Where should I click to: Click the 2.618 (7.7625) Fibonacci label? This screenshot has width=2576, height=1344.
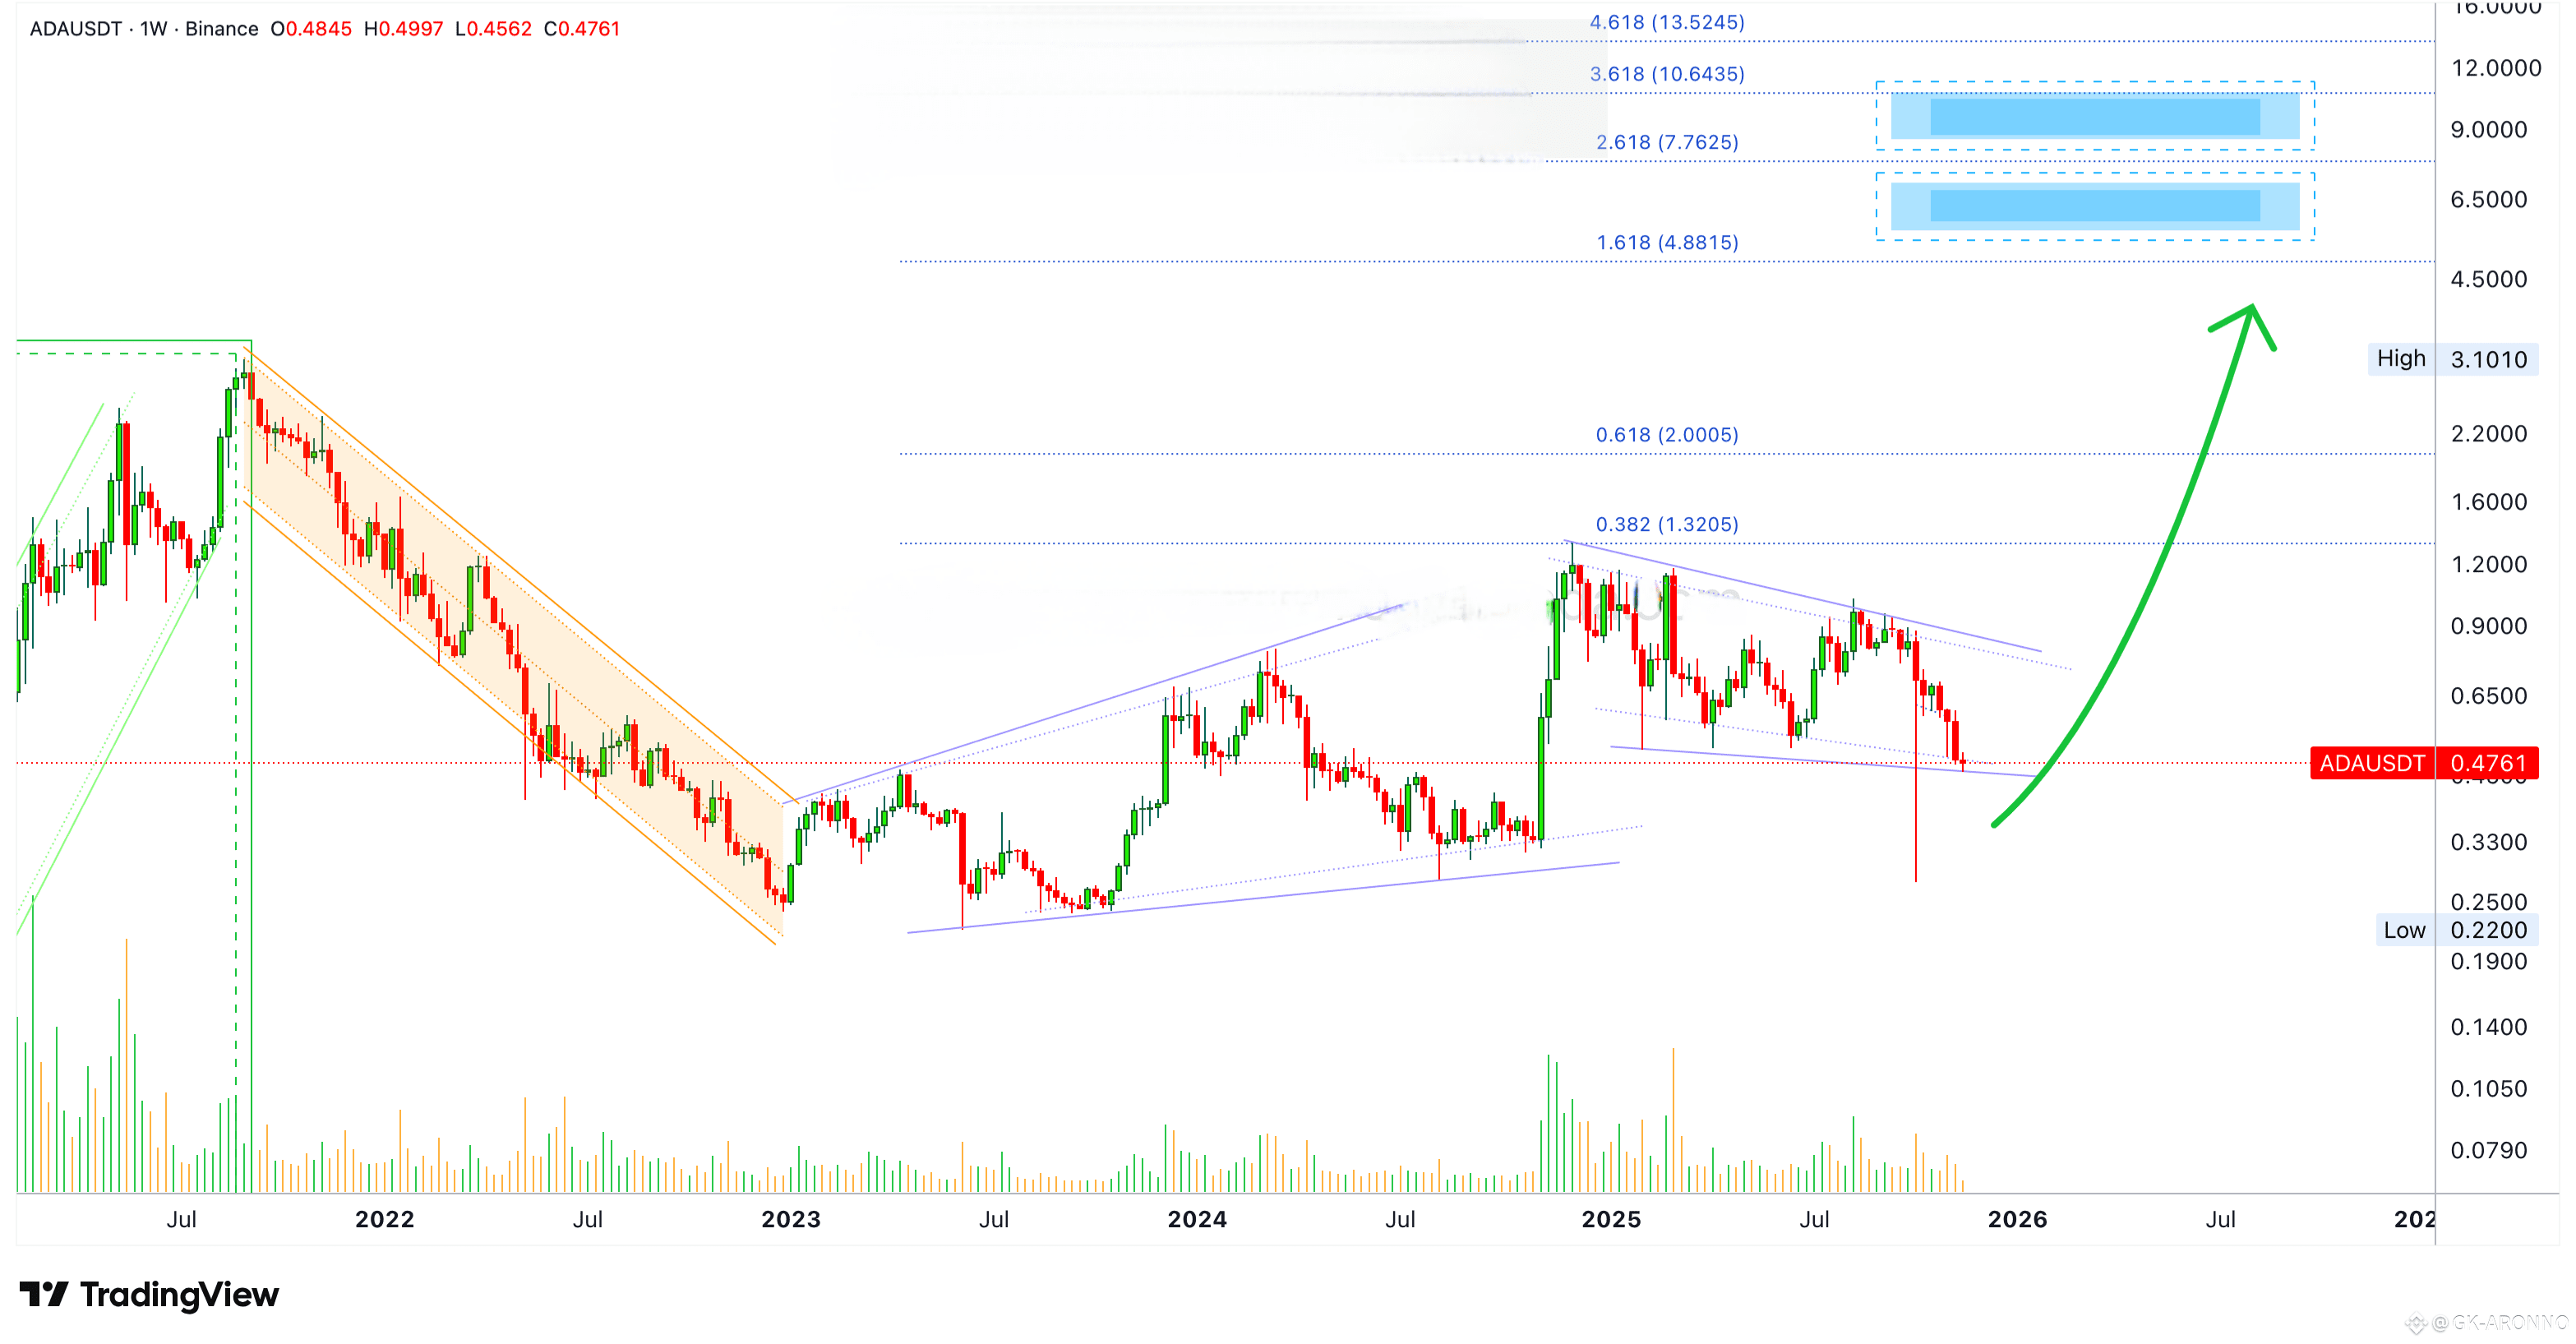pyautogui.click(x=1666, y=142)
